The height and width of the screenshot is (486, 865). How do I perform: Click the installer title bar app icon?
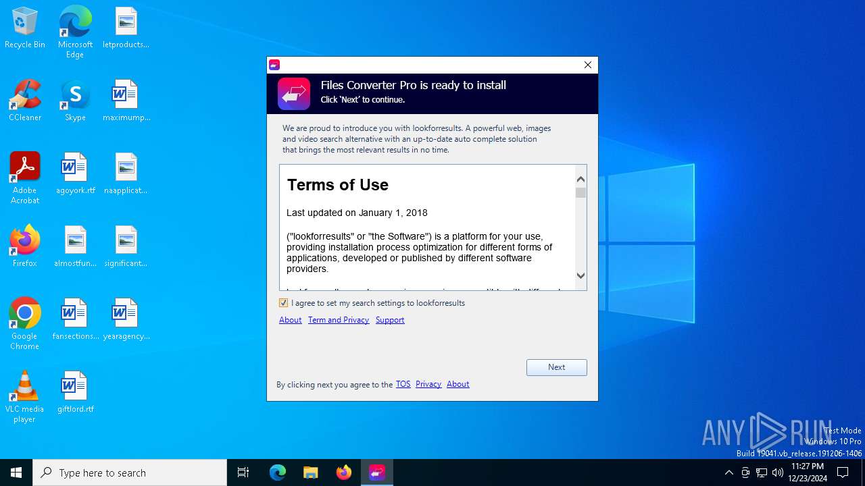coord(274,65)
